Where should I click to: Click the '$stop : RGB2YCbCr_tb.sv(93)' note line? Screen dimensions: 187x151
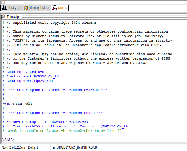(45, 122)
